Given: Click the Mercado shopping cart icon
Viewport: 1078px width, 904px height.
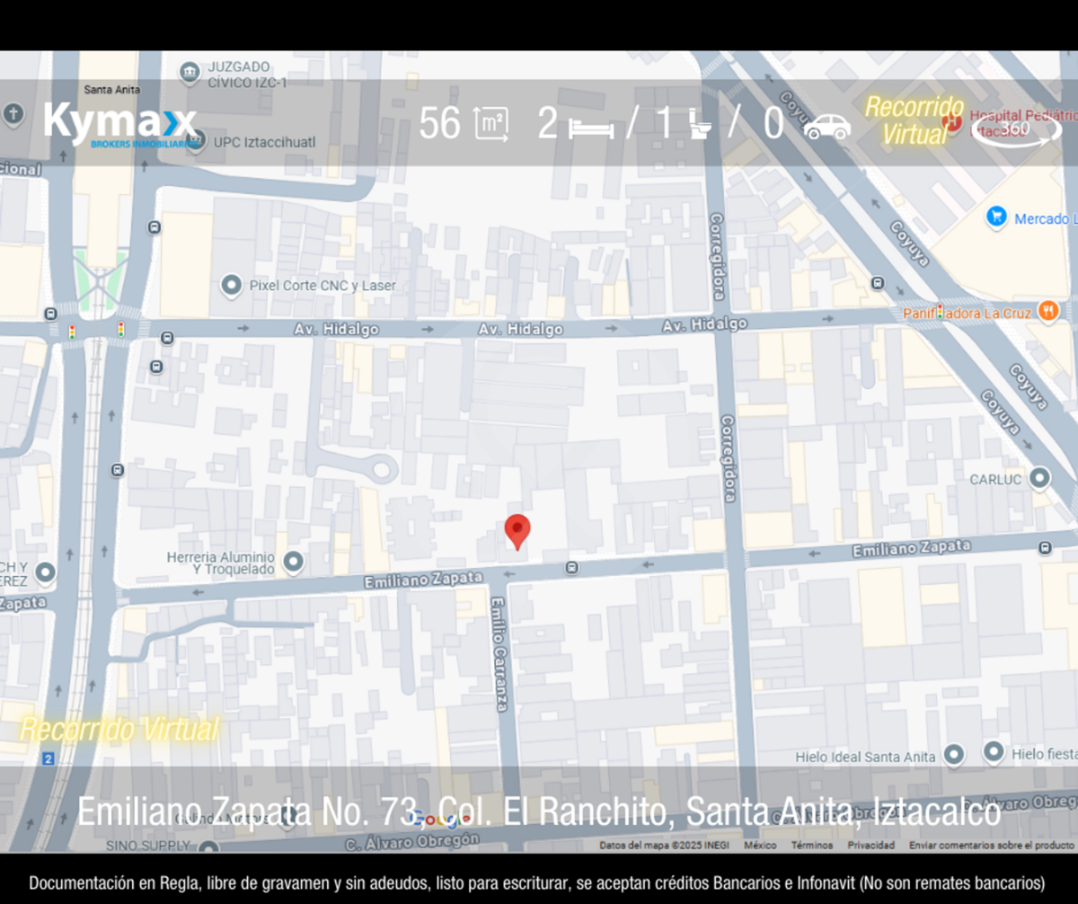Looking at the screenshot, I should tap(995, 217).
